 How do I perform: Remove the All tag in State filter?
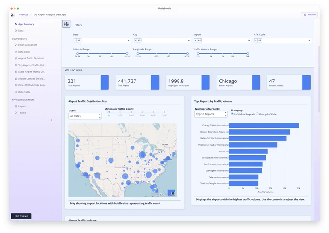click(x=75, y=40)
